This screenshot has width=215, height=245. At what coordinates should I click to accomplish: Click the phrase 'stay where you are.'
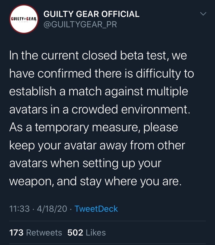click(131, 182)
